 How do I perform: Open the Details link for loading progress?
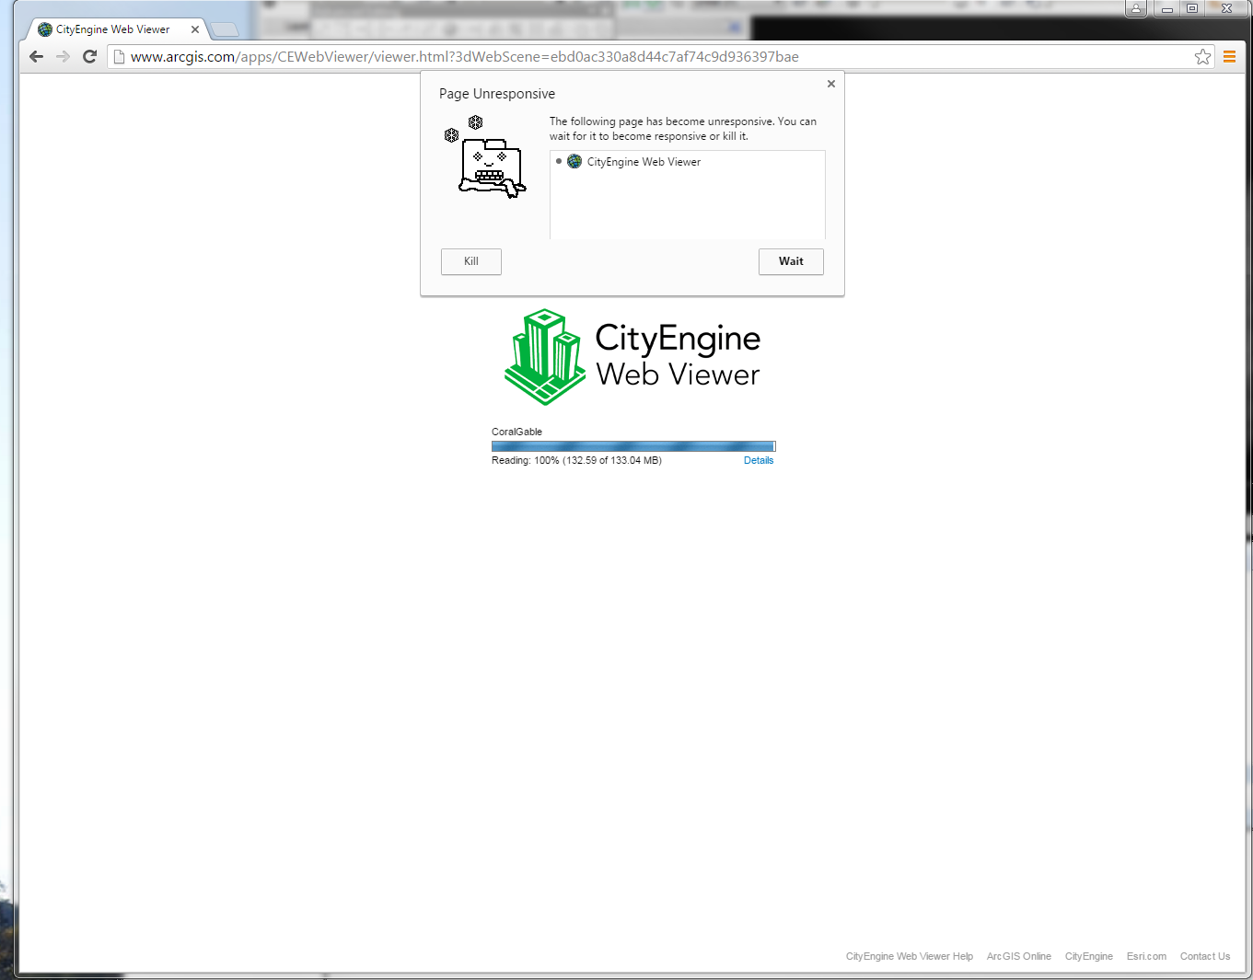759,460
